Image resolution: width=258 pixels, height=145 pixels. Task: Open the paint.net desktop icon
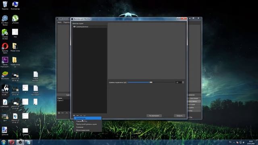[4, 131]
